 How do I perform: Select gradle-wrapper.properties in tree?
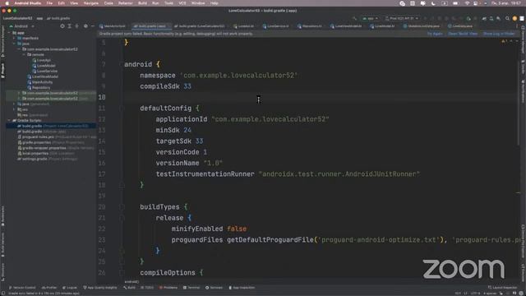[x=56, y=148]
